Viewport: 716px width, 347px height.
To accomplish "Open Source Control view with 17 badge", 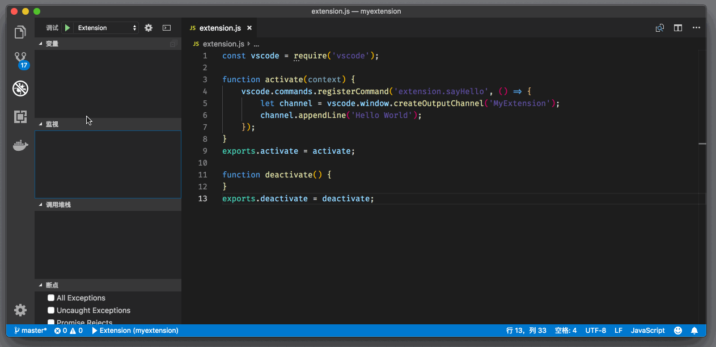I will (20, 59).
